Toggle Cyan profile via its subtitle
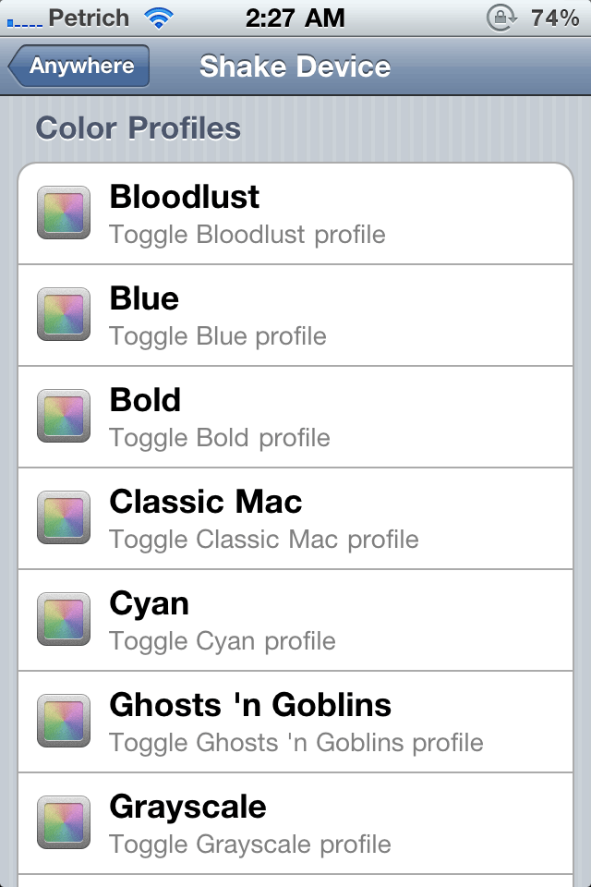The height and width of the screenshot is (887, 591). click(x=223, y=640)
